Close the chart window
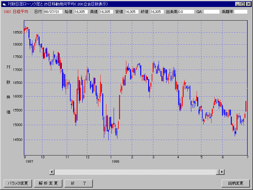This screenshot has height=190, width=253. [249, 4]
